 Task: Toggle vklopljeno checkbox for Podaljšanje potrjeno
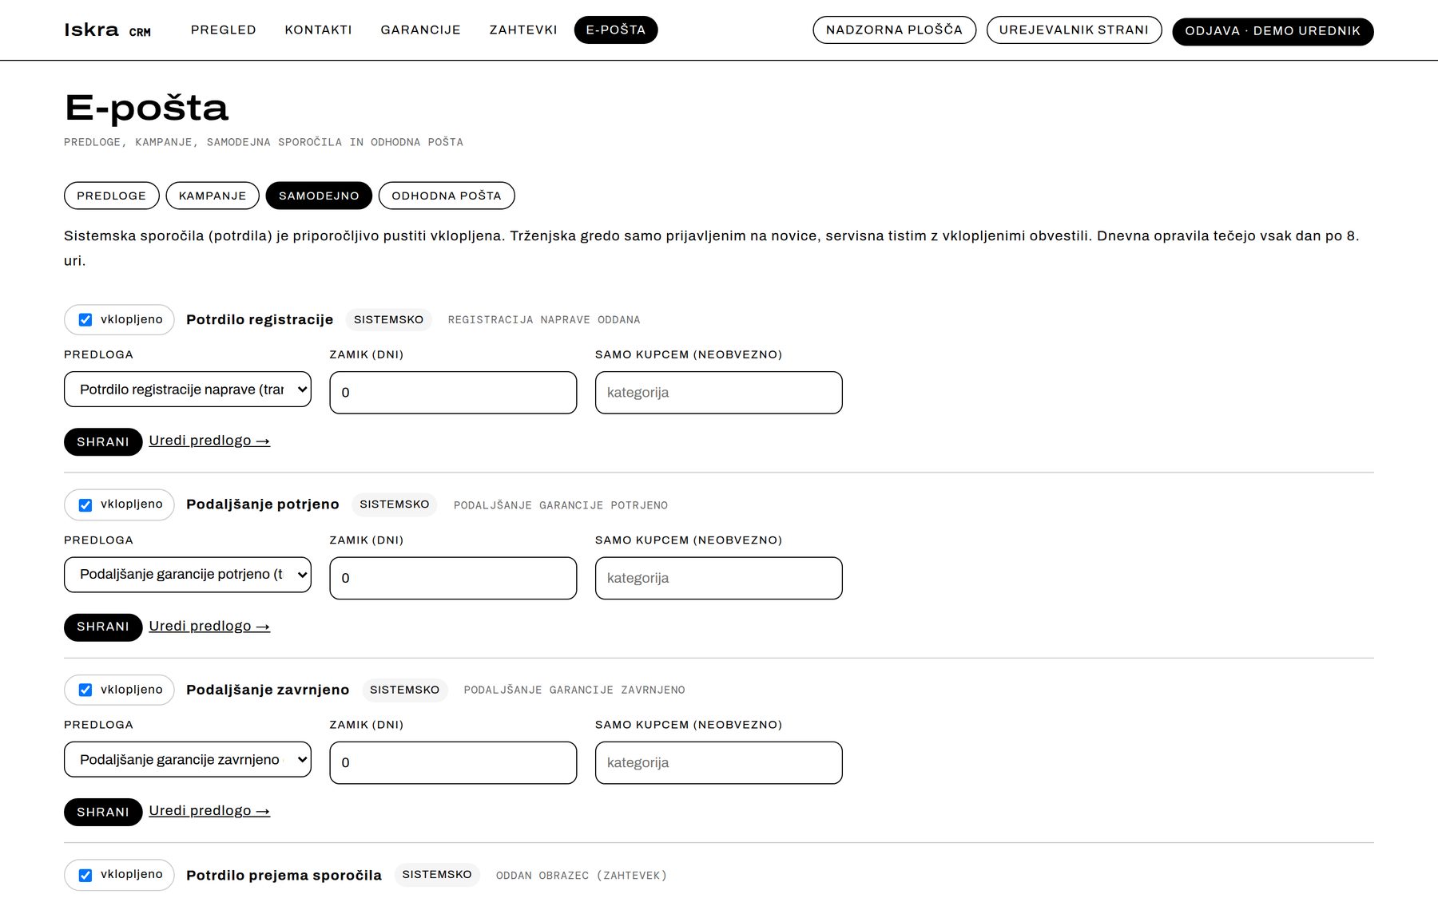(x=85, y=505)
